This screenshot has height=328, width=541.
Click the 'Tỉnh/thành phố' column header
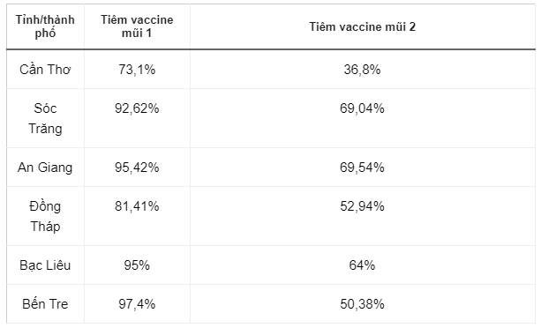coord(45,26)
